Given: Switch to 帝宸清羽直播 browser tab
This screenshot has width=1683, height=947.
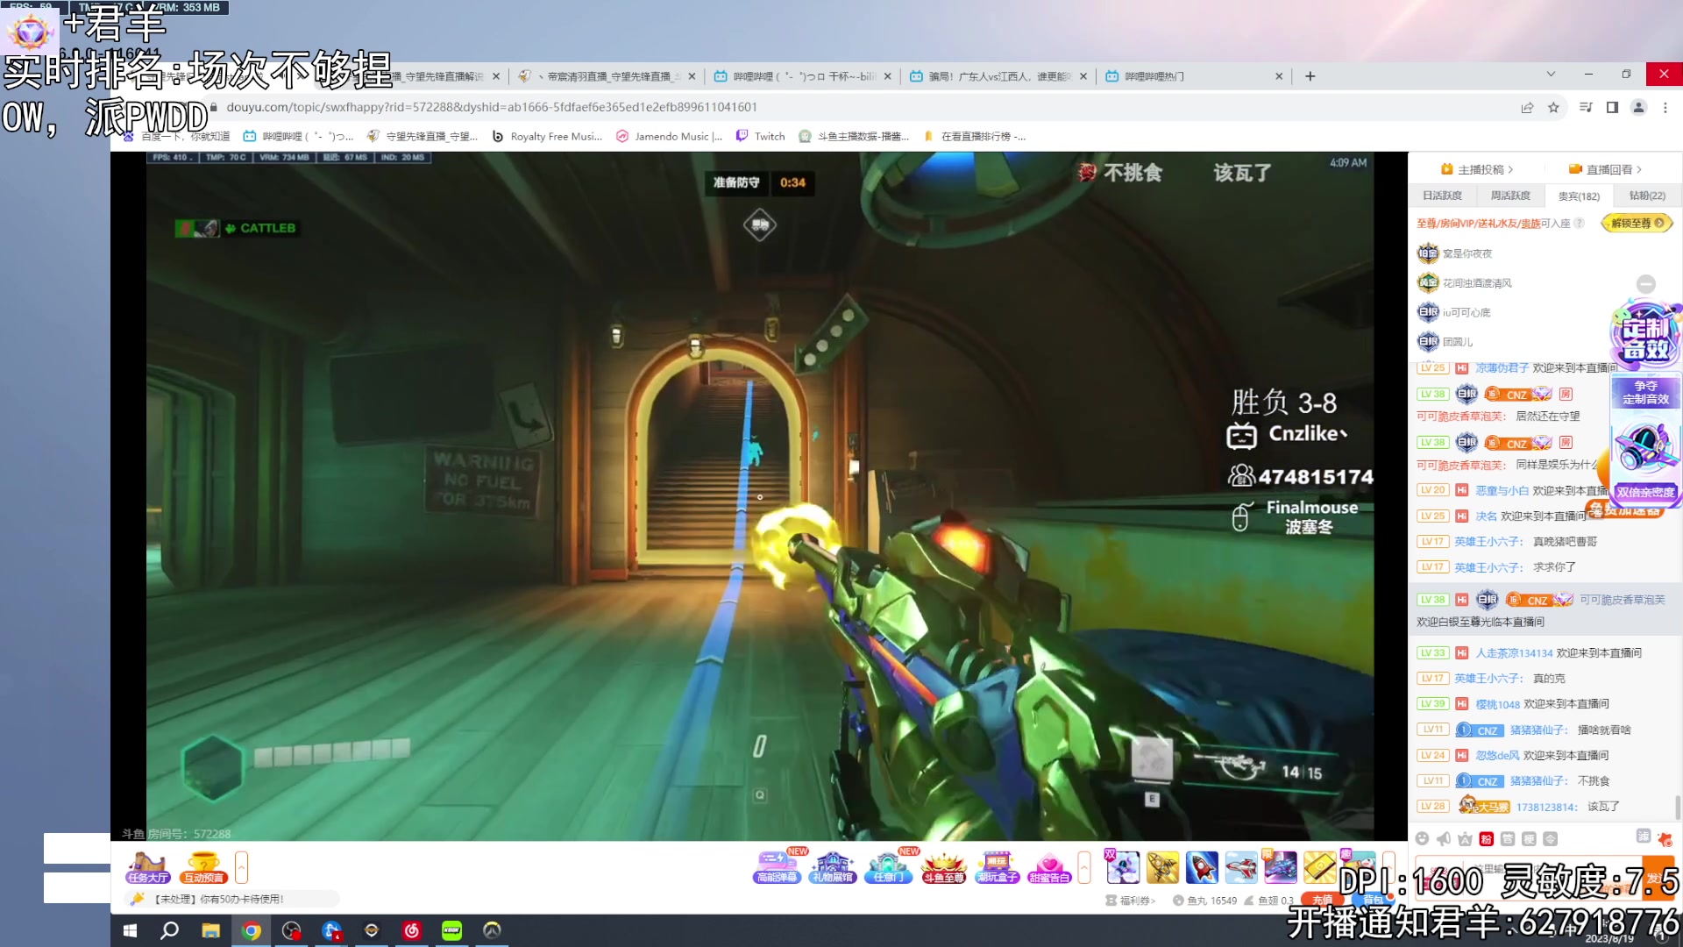Looking at the screenshot, I should 605,76.
